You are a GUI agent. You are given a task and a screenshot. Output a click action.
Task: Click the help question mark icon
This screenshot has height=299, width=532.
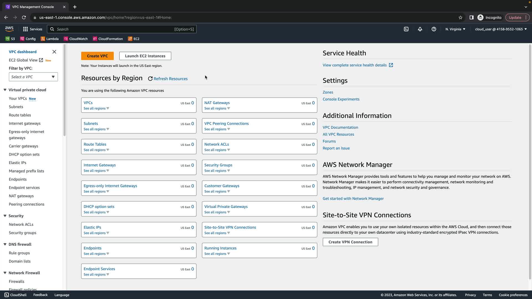[x=434, y=29]
